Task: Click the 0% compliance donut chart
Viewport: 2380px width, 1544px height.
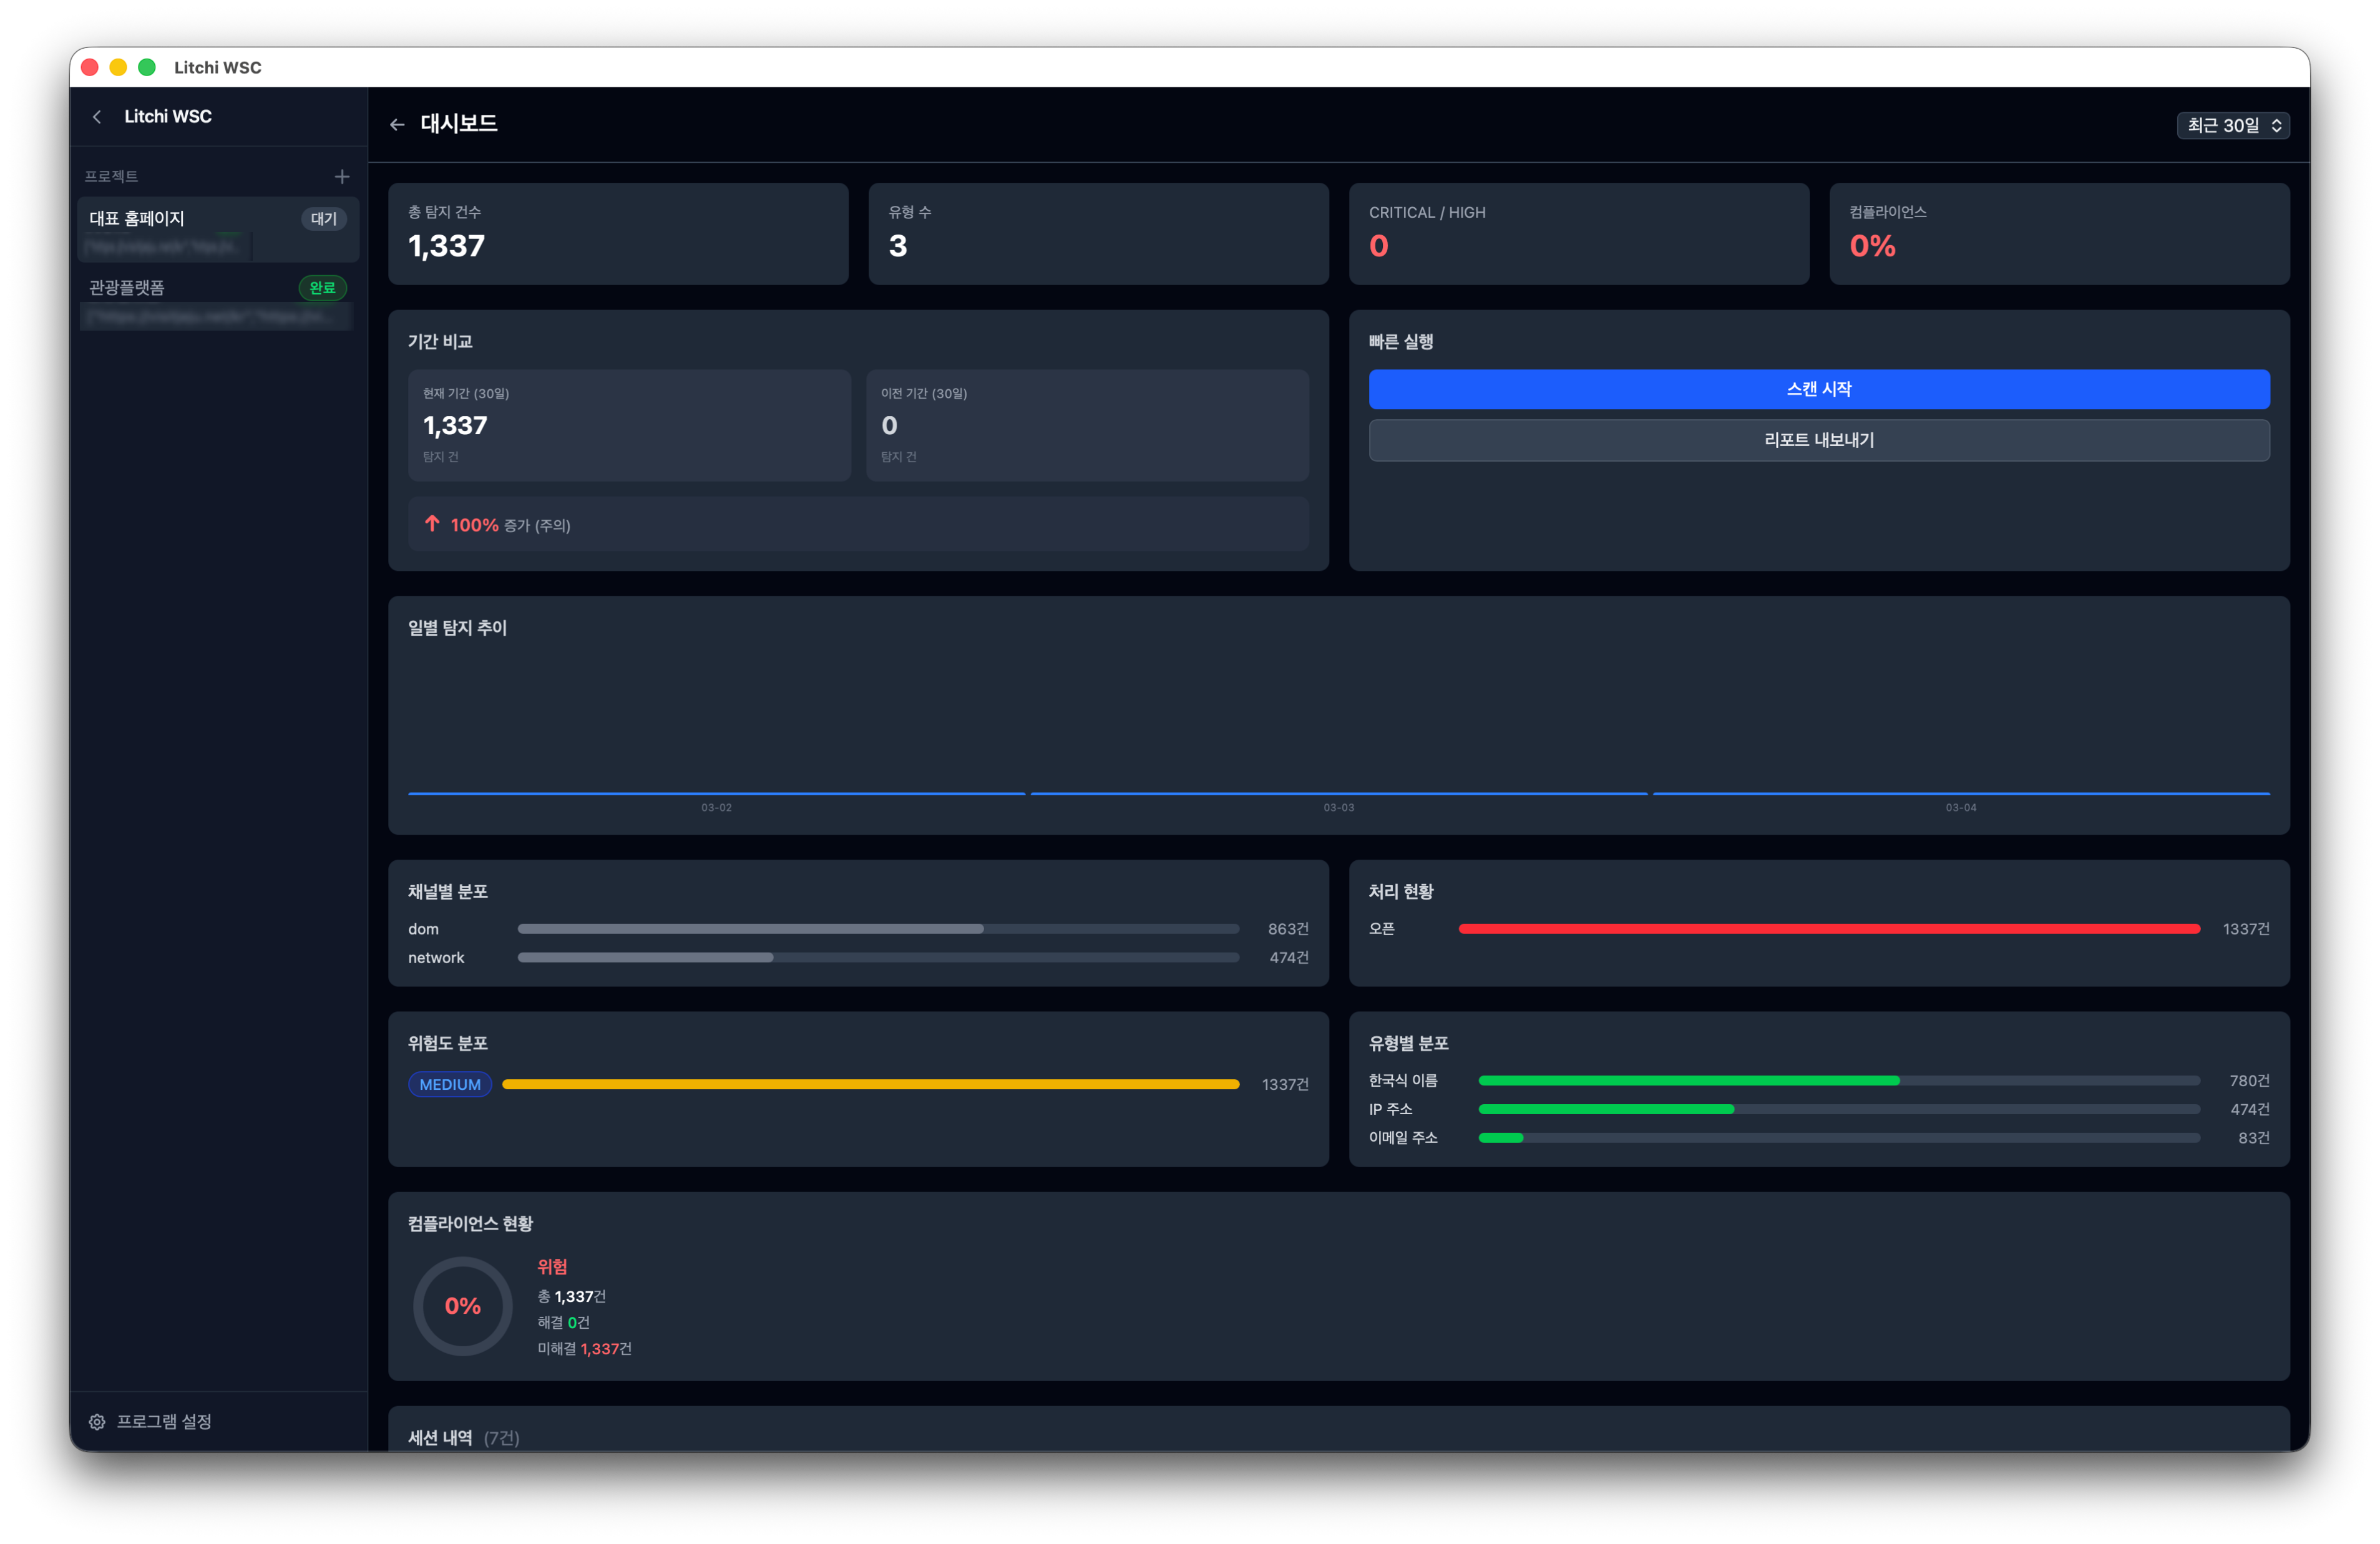Action: [462, 1306]
